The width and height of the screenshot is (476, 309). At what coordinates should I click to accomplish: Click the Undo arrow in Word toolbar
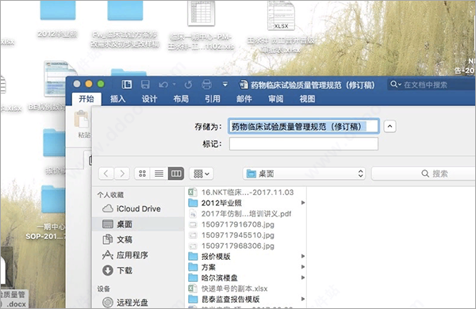coord(163,85)
